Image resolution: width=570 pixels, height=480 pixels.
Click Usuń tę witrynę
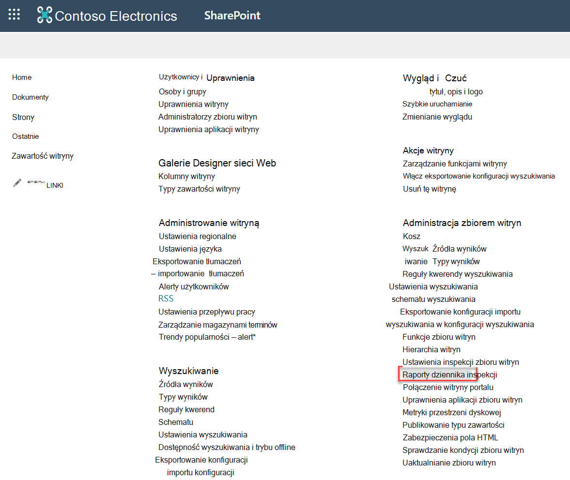430,189
